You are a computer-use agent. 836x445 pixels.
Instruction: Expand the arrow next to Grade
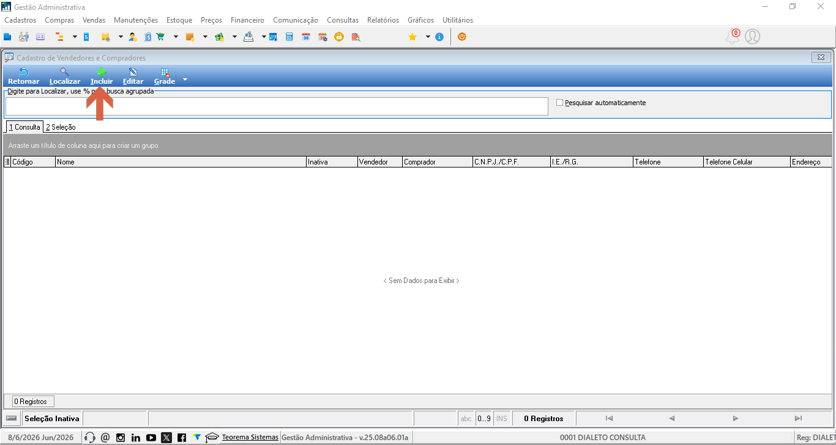185,79
